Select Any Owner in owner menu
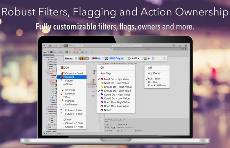 (155, 73)
